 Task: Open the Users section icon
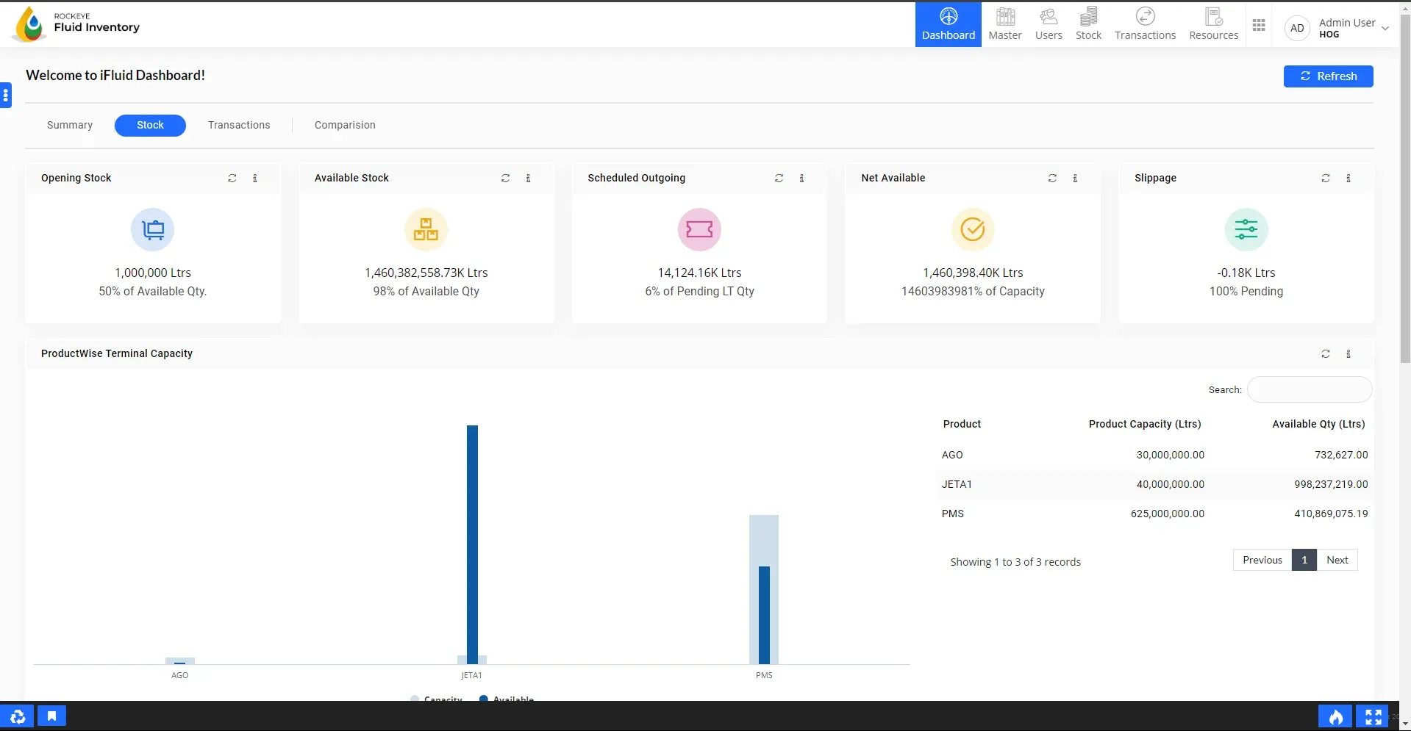point(1049,24)
